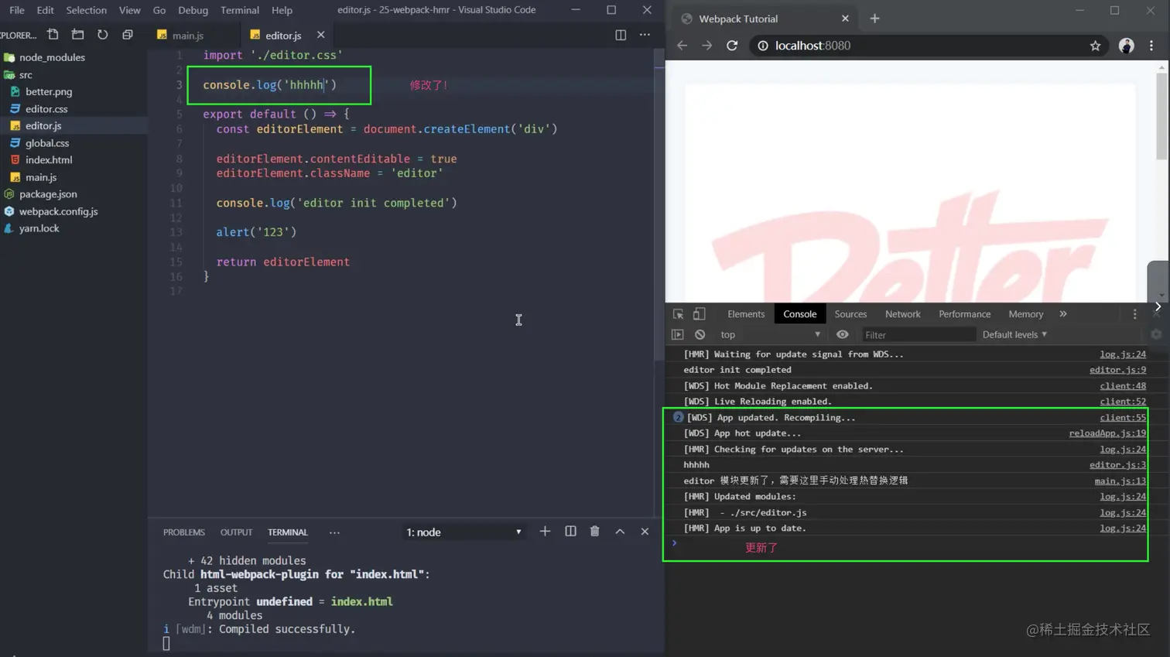This screenshot has width=1170, height=657.
Task: Open editor.js:3 source link
Action: (x=1117, y=465)
